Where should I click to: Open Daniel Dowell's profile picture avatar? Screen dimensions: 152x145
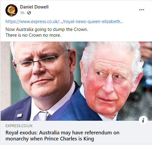point(12,10)
